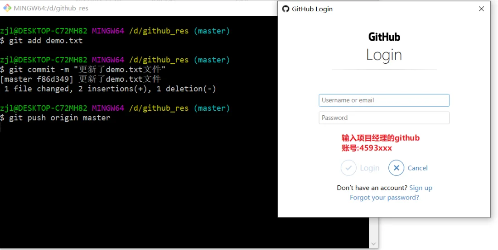Image resolution: width=498 pixels, height=250 pixels.
Task: Open the Sign up link
Action: 421,188
